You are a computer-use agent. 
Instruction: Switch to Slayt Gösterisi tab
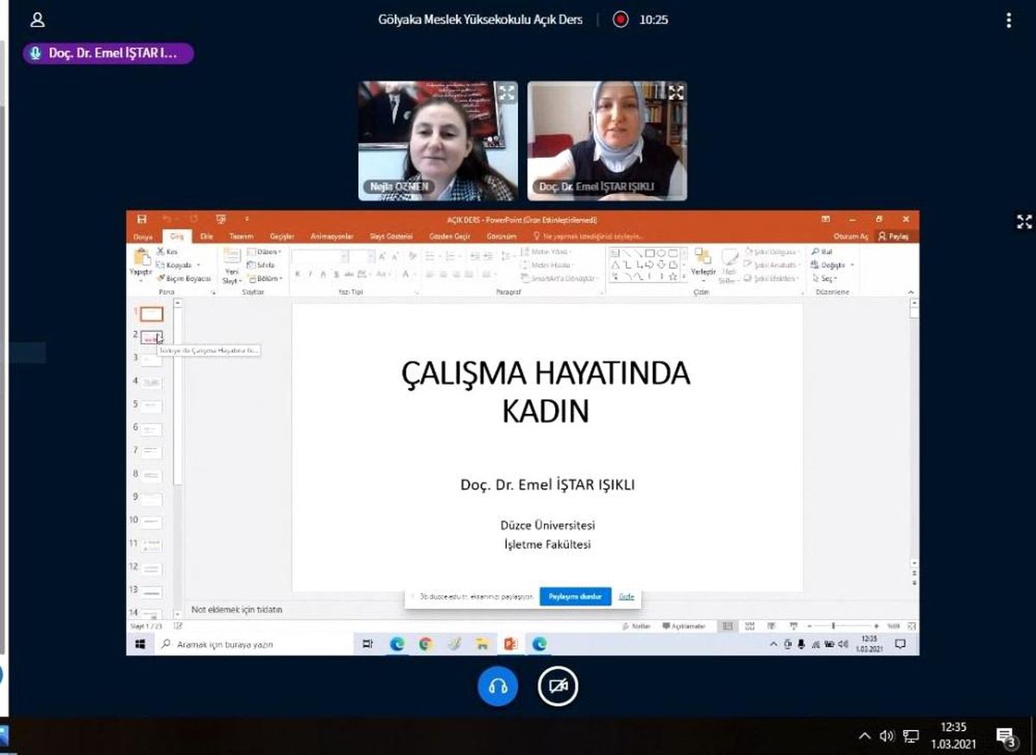coord(391,236)
